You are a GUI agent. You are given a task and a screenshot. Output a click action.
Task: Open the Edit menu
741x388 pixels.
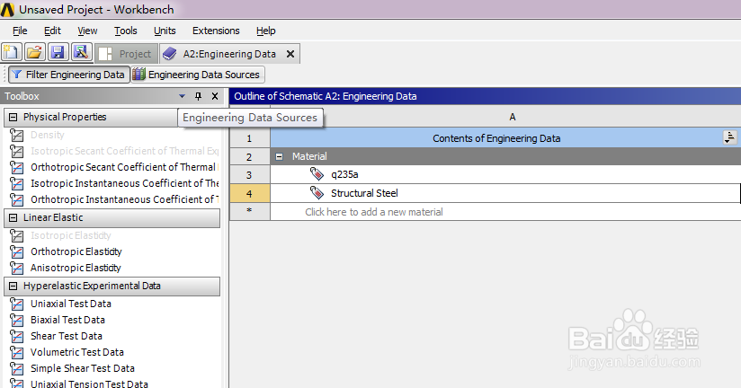pyautogui.click(x=52, y=31)
